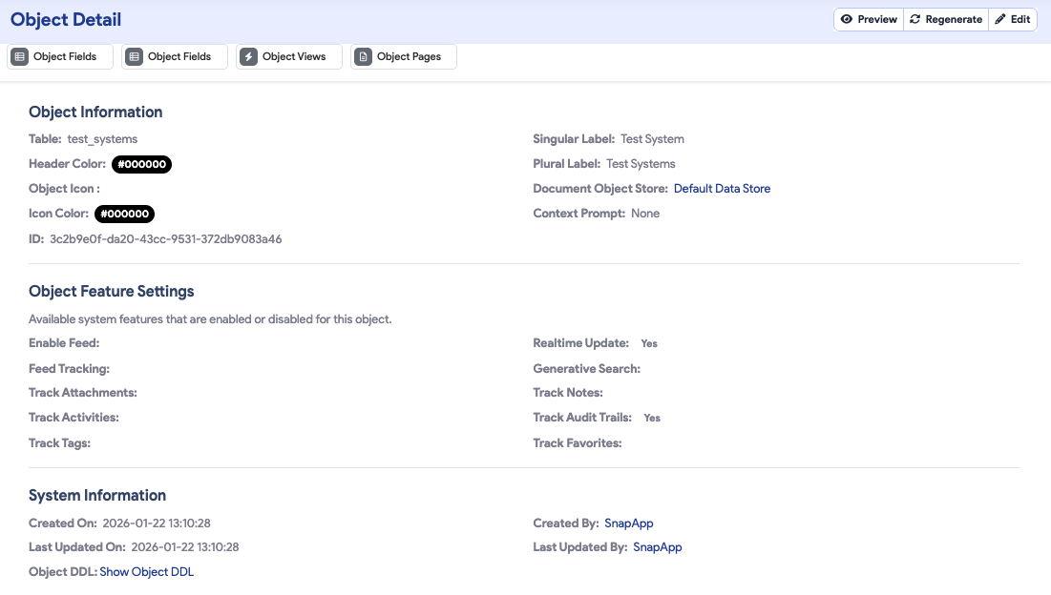Click the Realtime Update Yes badge
The height and width of the screenshot is (595, 1051).
[x=649, y=343]
